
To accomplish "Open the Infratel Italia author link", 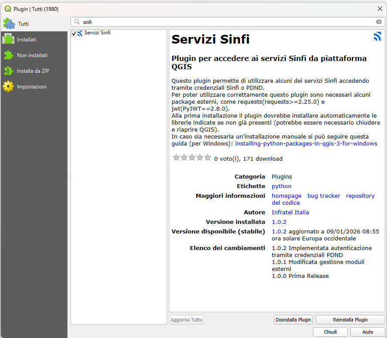I will click(290, 212).
